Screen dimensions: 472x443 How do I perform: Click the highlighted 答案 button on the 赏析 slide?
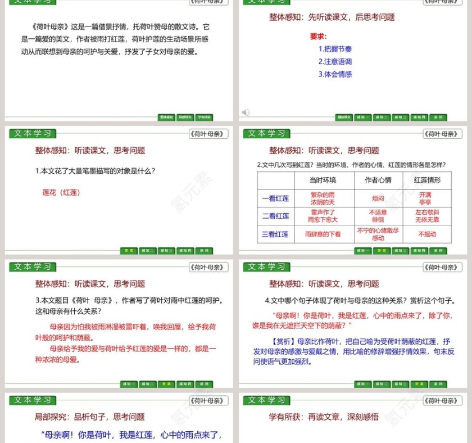(x=419, y=382)
